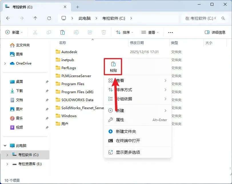The image size is (232, 184).
Task: Open 排序方式 submenu in the context menu
Action: pos(138,90)
